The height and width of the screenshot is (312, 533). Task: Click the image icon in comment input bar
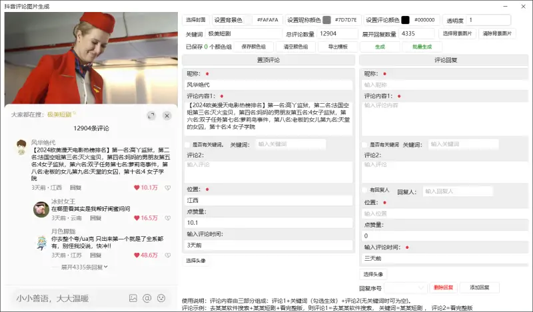pos(133,298)
